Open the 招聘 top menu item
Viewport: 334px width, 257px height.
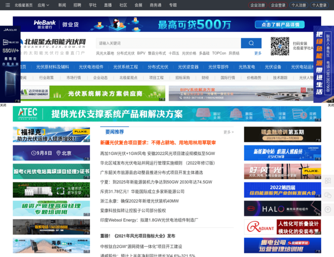[x=77, y=5]
